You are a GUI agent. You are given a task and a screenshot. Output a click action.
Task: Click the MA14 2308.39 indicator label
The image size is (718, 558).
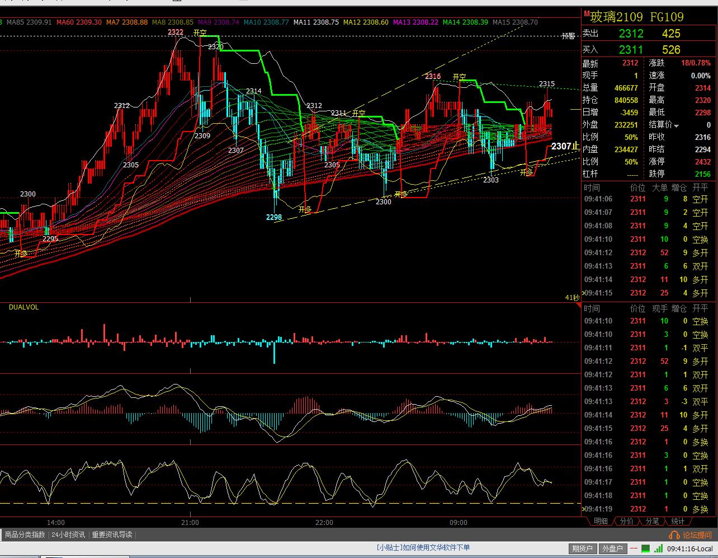pyautogui.click(x=465, y=22)
